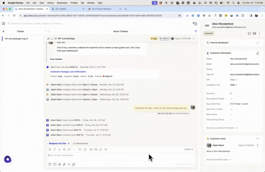Insert a numbered list

(x=101, y=149)
